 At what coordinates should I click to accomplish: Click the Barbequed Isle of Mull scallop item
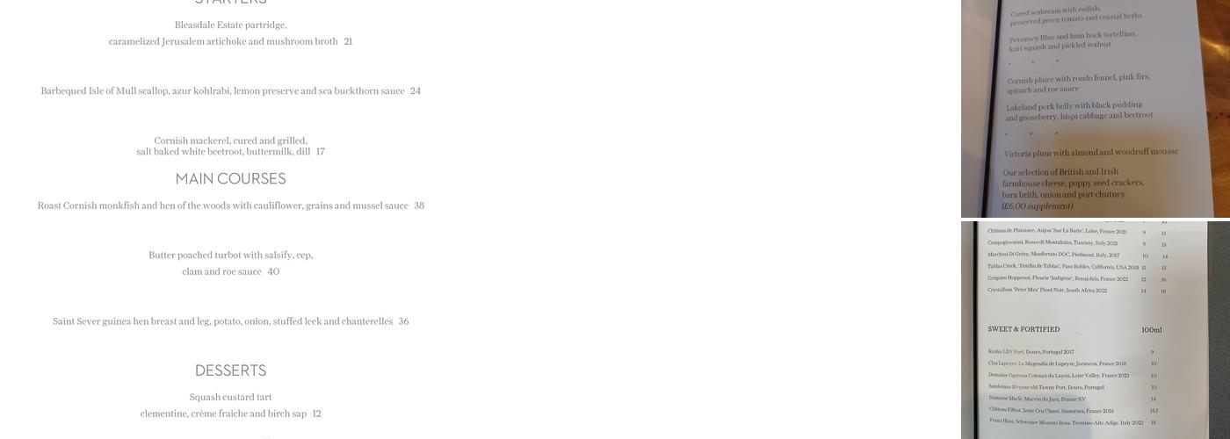point(231,90)
